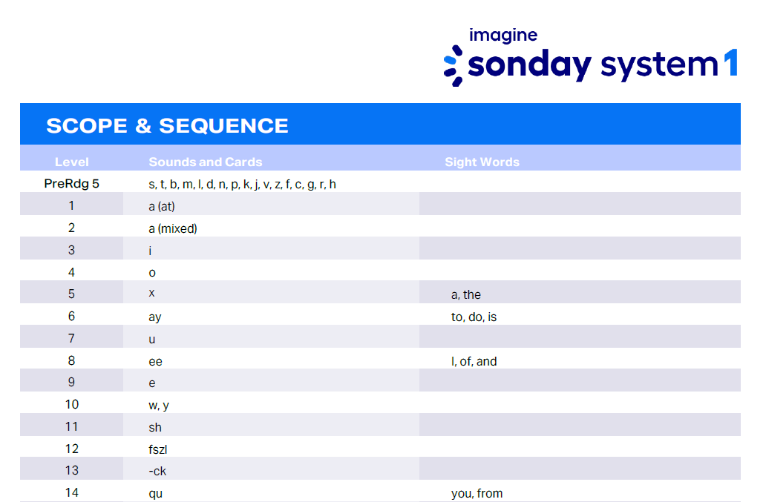The width and height of the screenshot is (766, 502).
Task: Click the "-ck" sound in level 13
Action: pyautogui.click(x=157, y=470)
